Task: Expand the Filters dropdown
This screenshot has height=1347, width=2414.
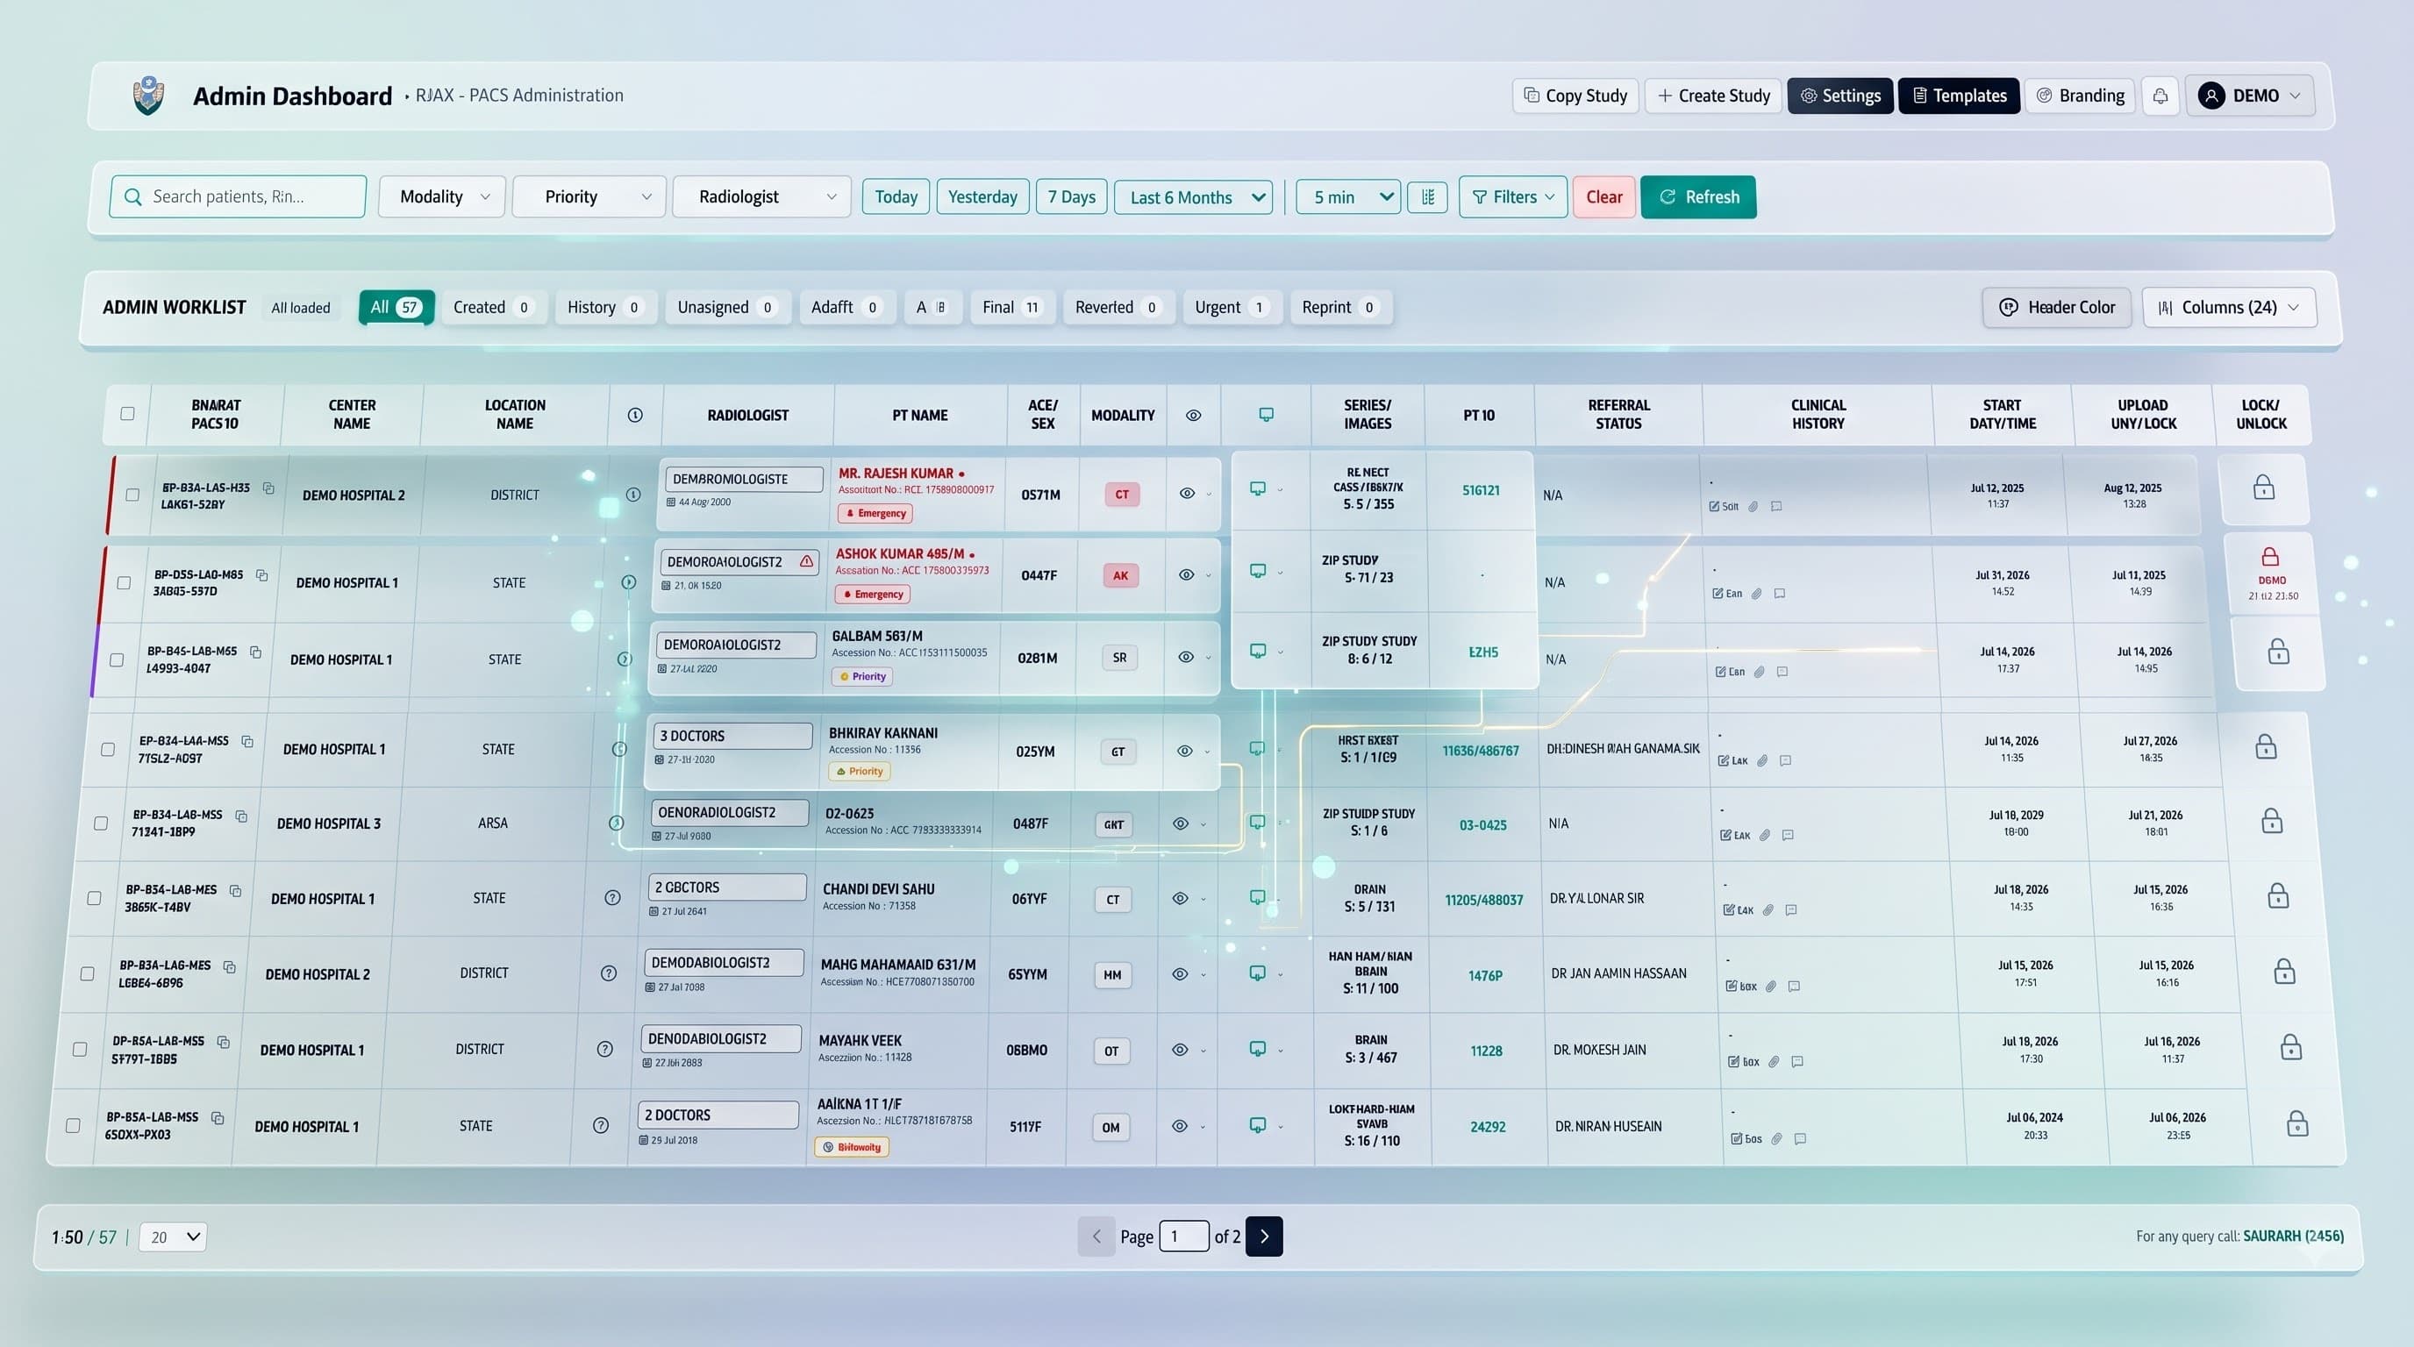Action: coord(1512,196)
